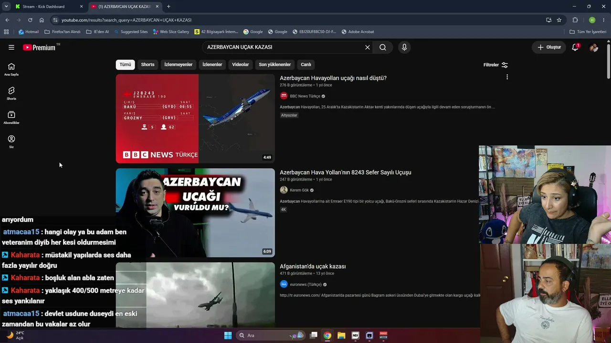Open video title Afganistan'da uçak kazası
This screenshot has height=343, width=611.
(313, 266)
